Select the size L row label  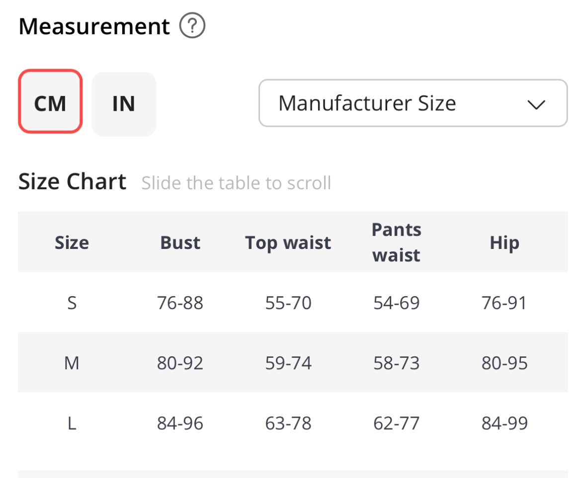click(x=72, y=423)
